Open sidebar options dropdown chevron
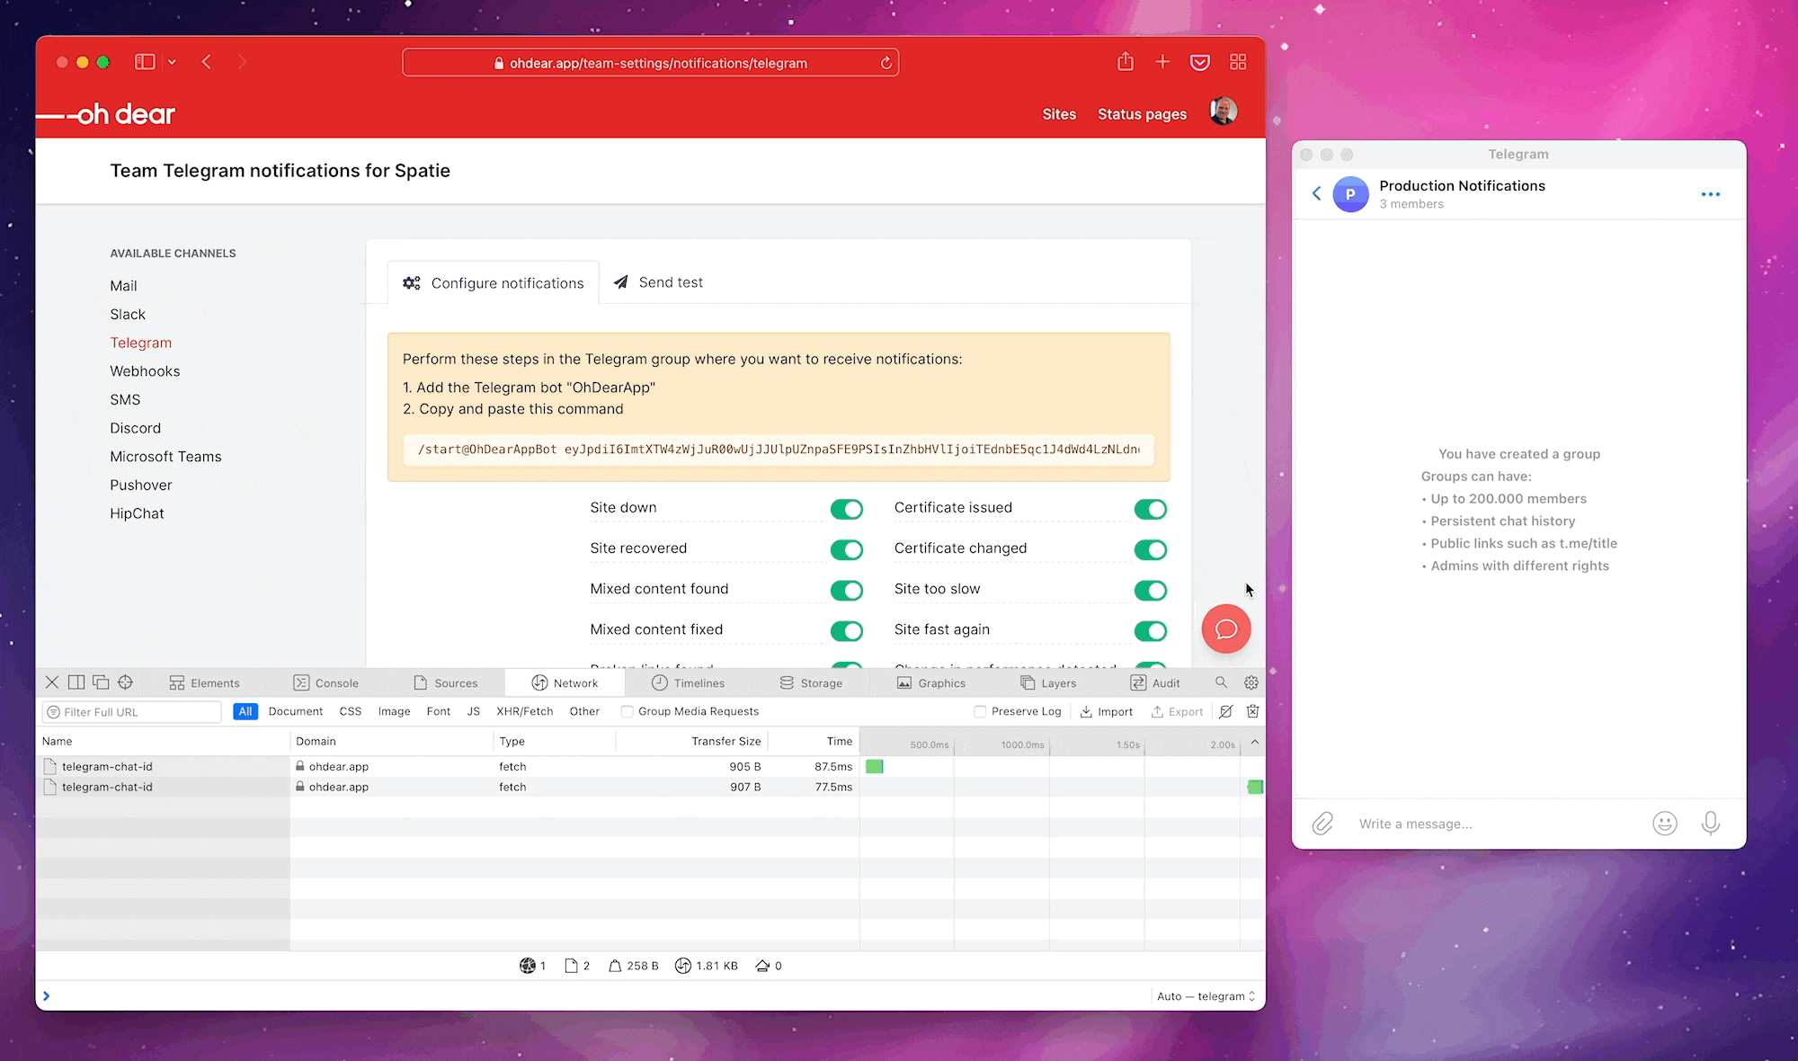Viewport: 1798px width, 1061px height. click(x=172, y=62)
